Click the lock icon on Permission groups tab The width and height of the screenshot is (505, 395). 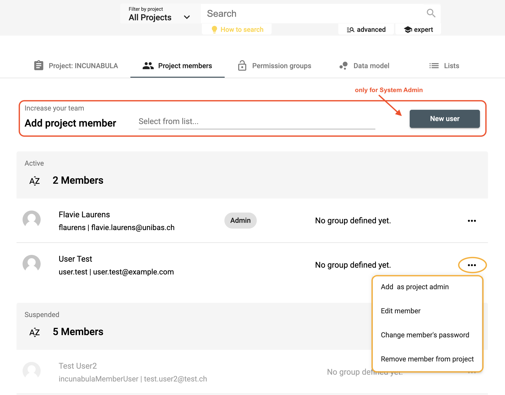(242, 65)
